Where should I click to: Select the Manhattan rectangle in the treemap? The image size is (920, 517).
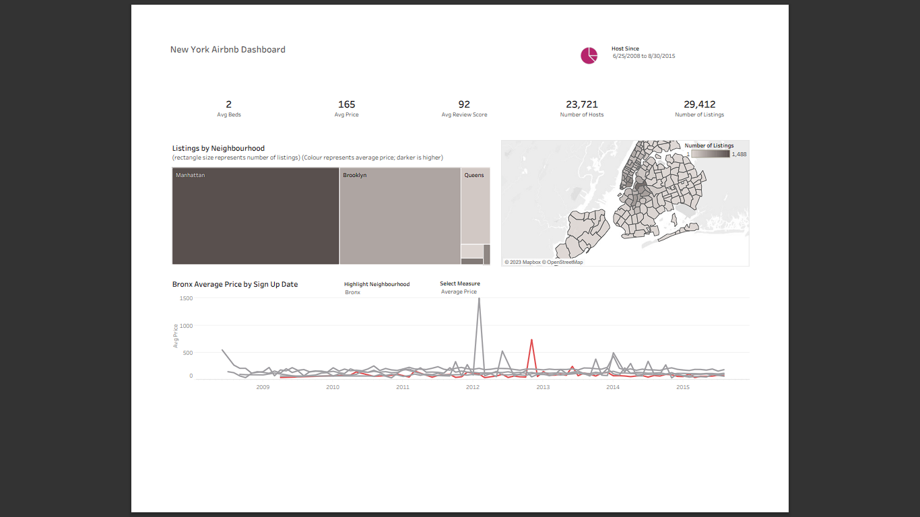[x=255, y=215]
